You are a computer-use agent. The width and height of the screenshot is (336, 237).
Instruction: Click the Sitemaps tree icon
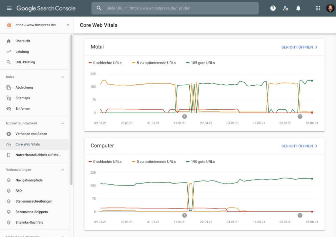(x=9, y=98)
